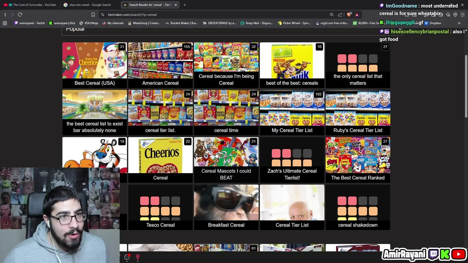The height and width of the screenshot is (263, 468).
Task: Open My Cereal Tier List template
Action: click(x=292, y=113)
